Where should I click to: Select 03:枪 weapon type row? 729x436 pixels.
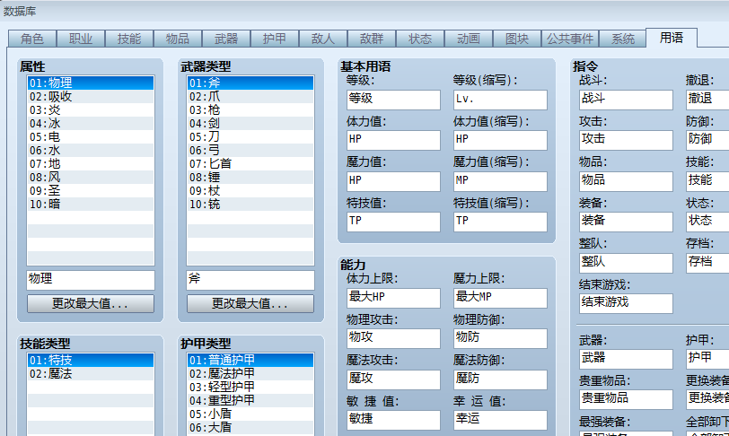[250, 110]
